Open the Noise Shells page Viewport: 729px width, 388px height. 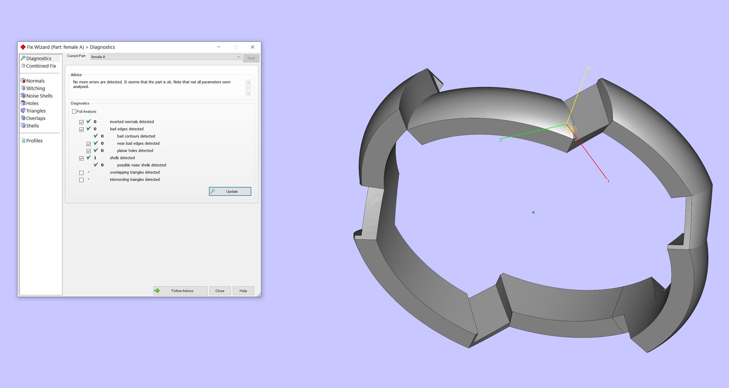tap(39, 96)
